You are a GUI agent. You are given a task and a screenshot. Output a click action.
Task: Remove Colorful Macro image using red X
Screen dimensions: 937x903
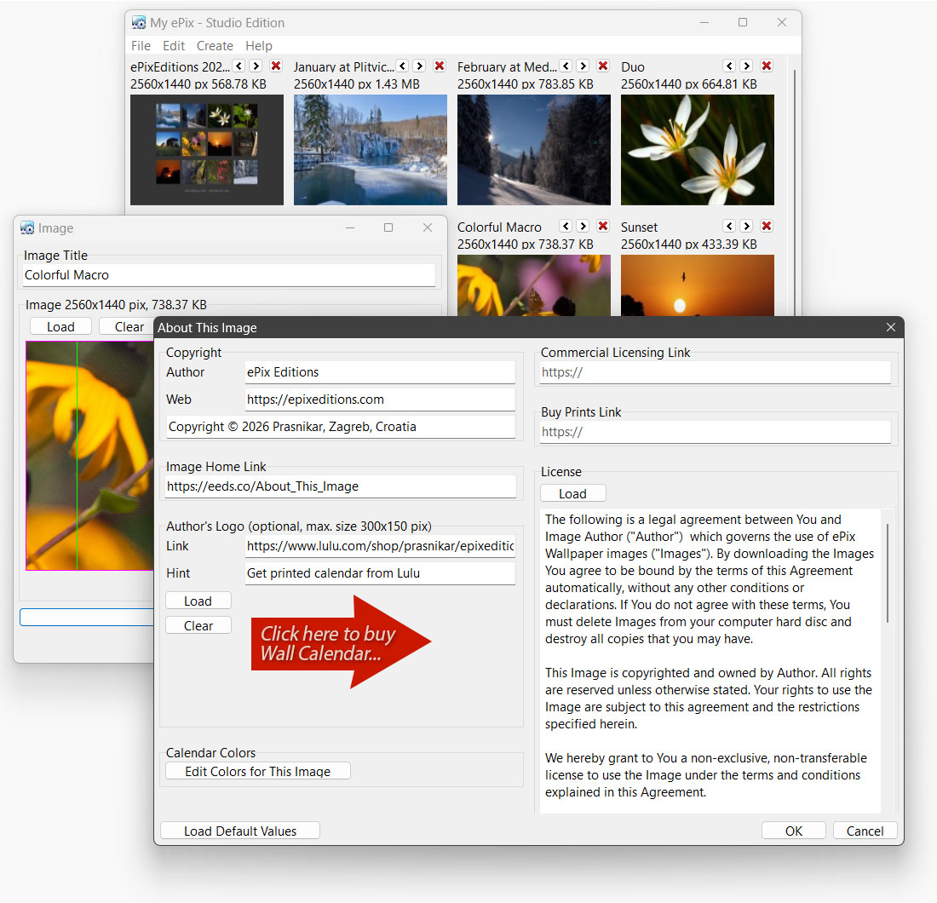(x=603, y=226)
